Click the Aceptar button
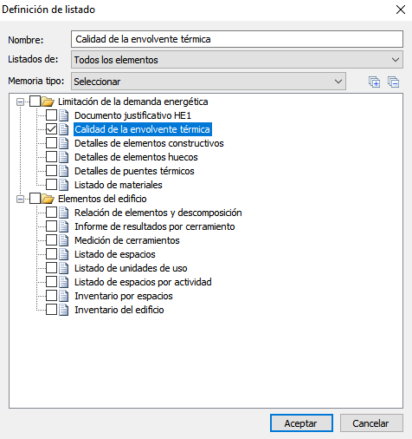This screenshot has height=439, width=412. click(x=301, y=423)
